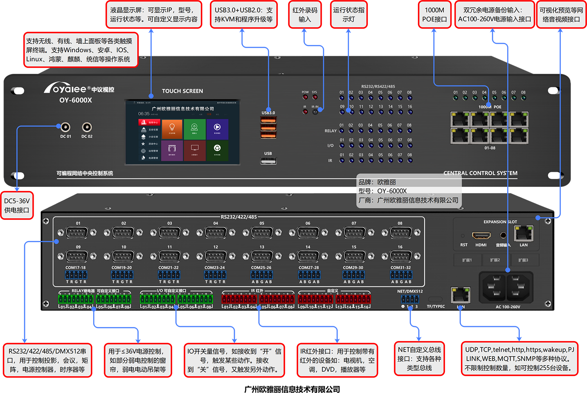This screenshot has width=587, height=393.
Task: Click the 型号：OY-6000X line in the info box
Action: pyautogui.click(x=383, y=191)
